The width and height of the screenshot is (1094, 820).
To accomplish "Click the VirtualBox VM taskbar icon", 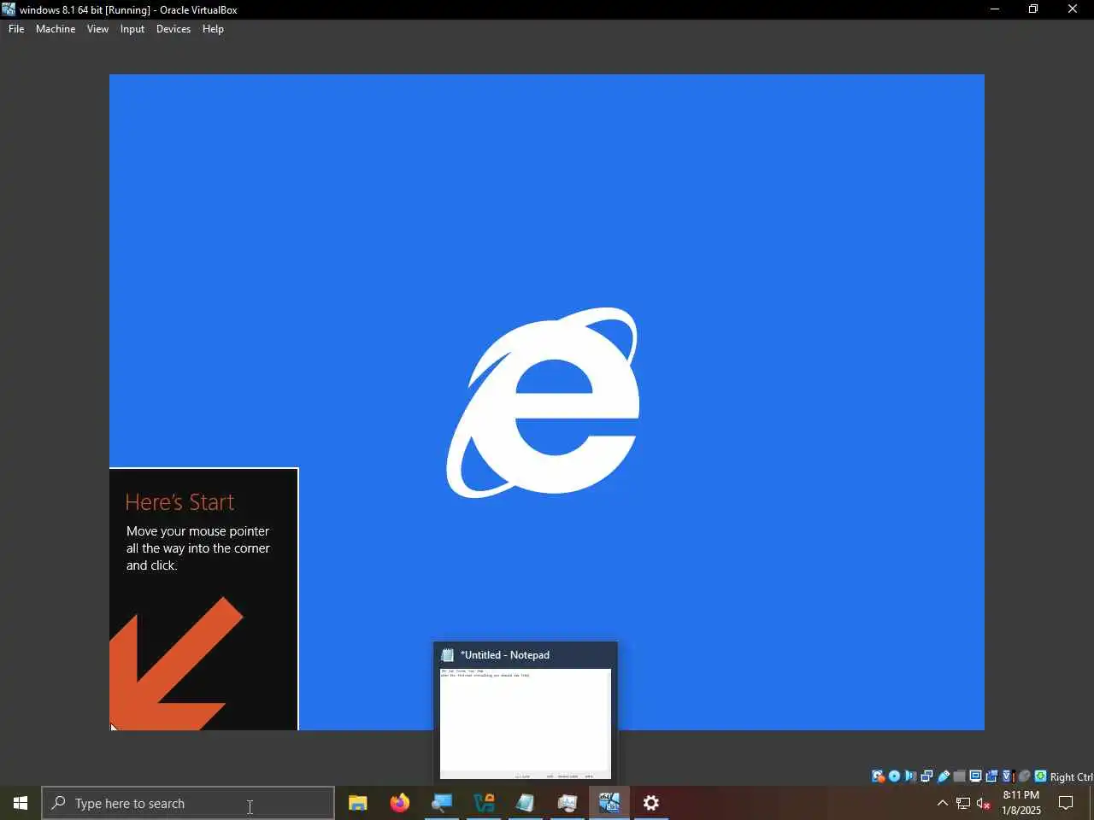I will click(x=609, y=803).
